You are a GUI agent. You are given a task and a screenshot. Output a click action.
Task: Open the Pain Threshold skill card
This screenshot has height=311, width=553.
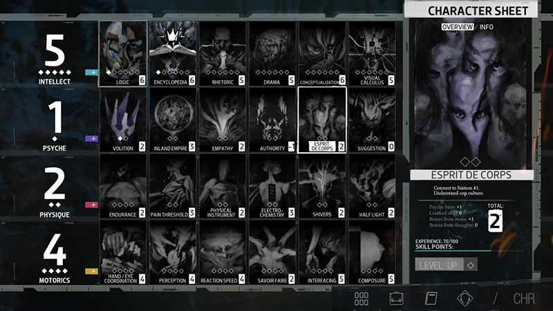click(x=172, y=187)
